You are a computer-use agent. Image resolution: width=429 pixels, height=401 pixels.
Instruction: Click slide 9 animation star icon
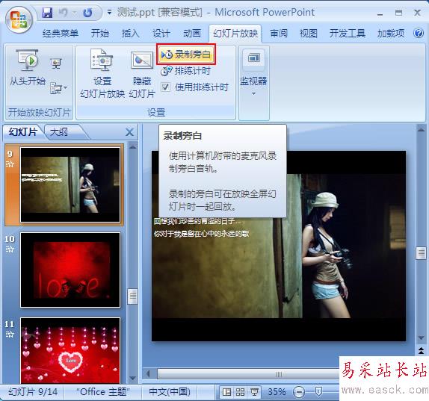pyautogui.click(x=10, y=164)
